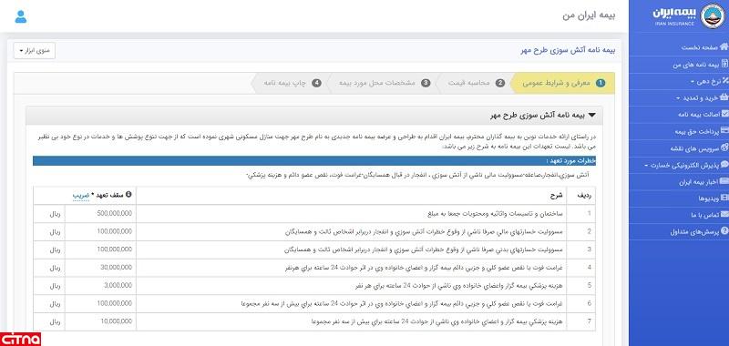Open سرویس های نقشه link
This screenshot has width=729, height=346.
point(694,148)
